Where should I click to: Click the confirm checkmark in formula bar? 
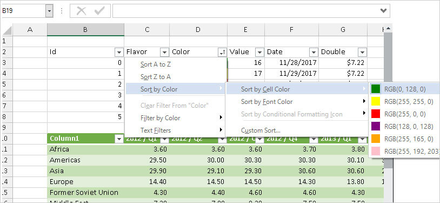click(99, 11)
